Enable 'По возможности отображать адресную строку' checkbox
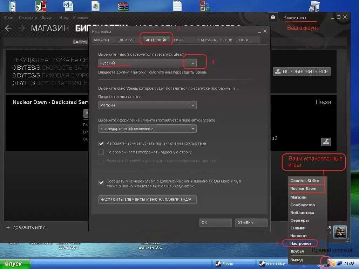The width and height of the screenshot is (359, 269). point(101,152)
